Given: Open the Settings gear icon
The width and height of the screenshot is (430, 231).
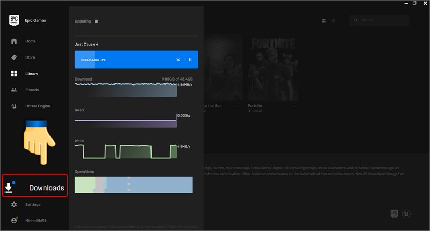Looking at the screenshot, I should tap(14, 205).
